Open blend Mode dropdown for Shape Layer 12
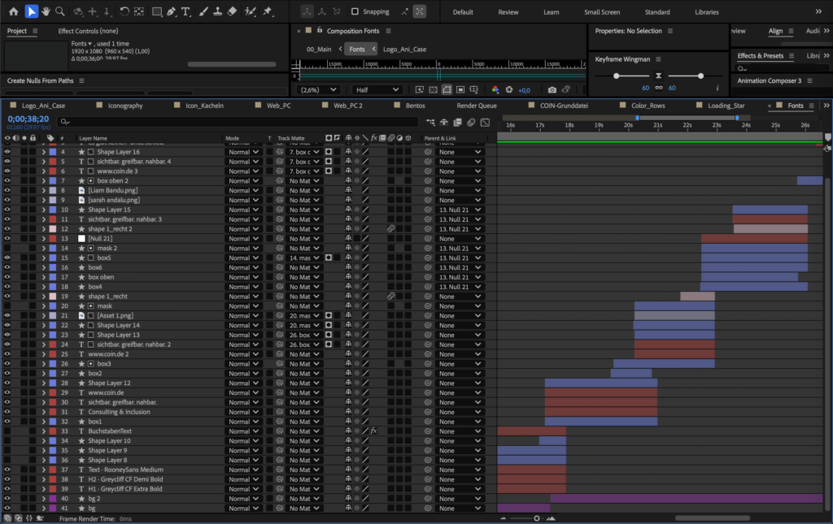Screen dimensions: 833x524 [x=243, y=383]
